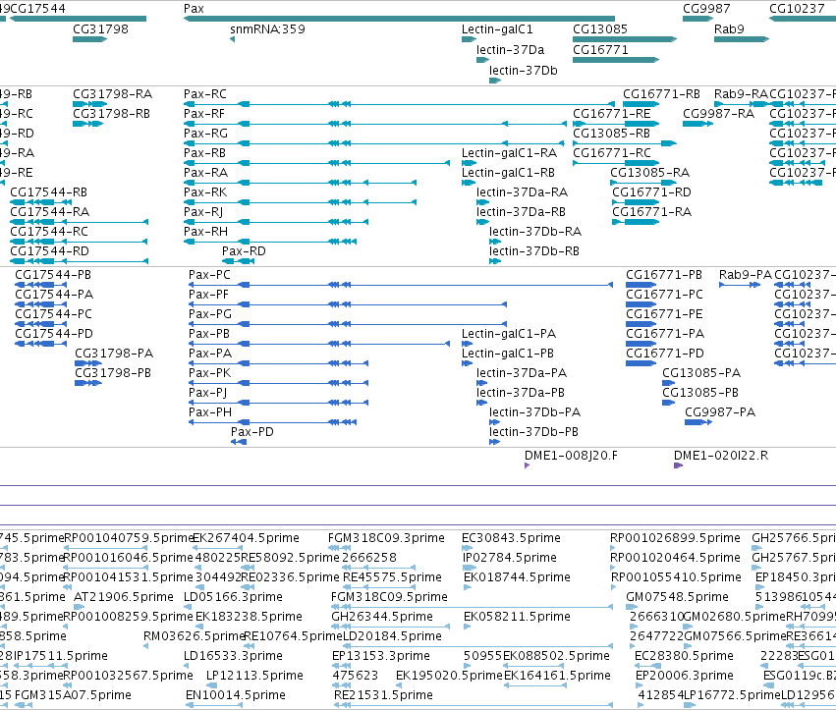Click the GH26344.5prime EST label

(382, 616)
